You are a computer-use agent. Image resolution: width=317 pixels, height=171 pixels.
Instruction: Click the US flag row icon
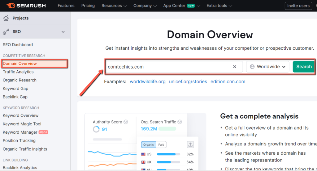click(143, 154)
